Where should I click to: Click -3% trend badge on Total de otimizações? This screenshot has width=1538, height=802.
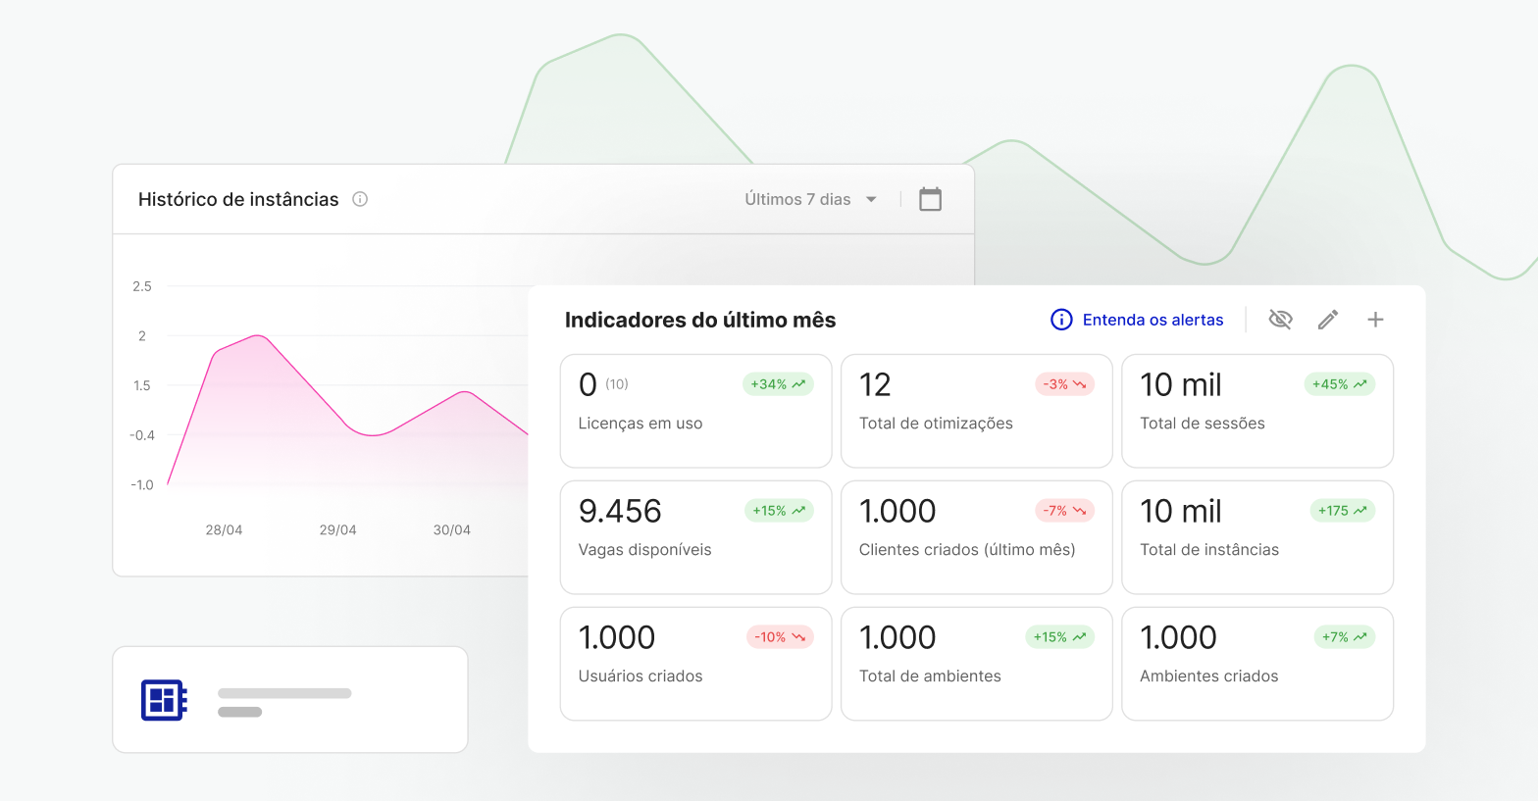(1064, 384)
